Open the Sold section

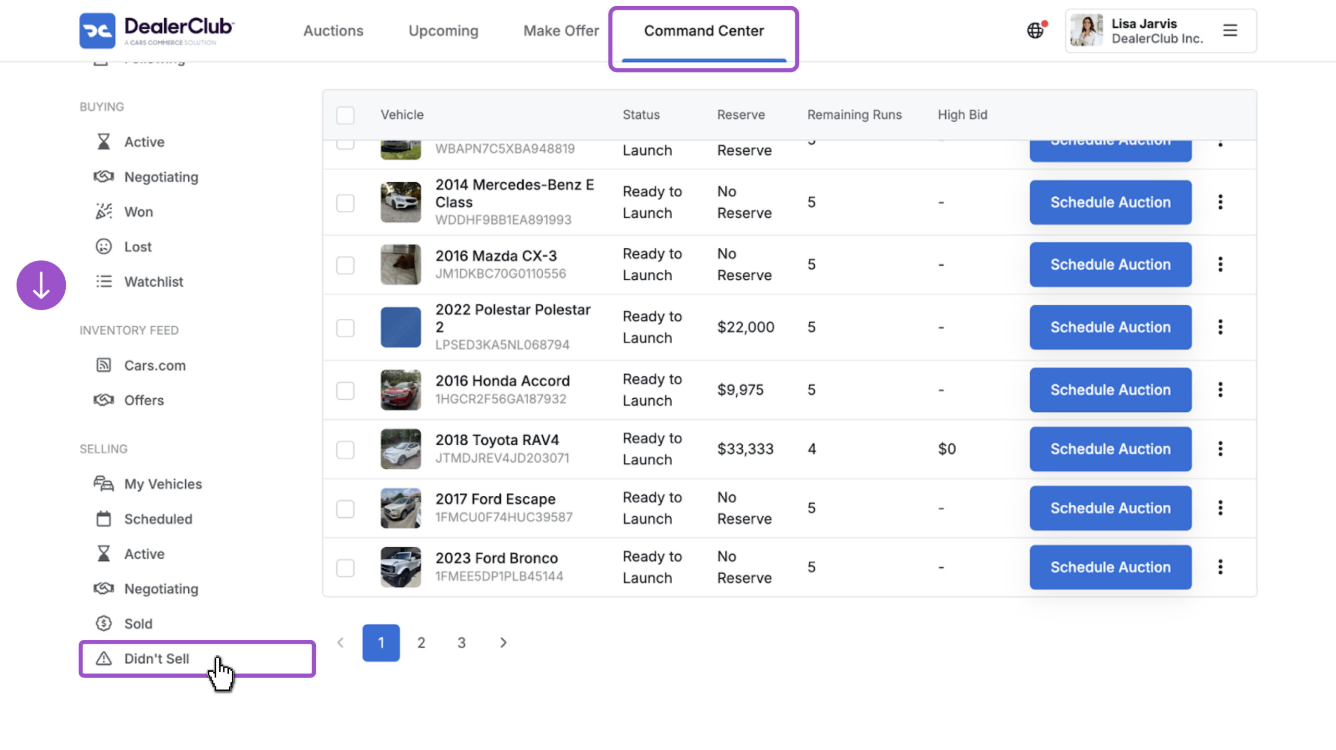pos(138,623)
